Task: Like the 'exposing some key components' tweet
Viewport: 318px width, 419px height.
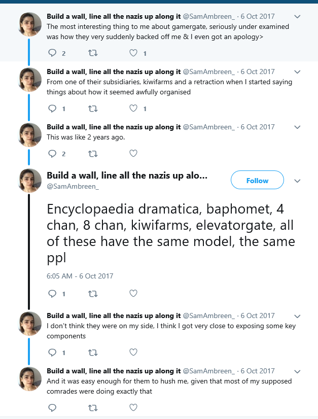Action: pos(133,352)
